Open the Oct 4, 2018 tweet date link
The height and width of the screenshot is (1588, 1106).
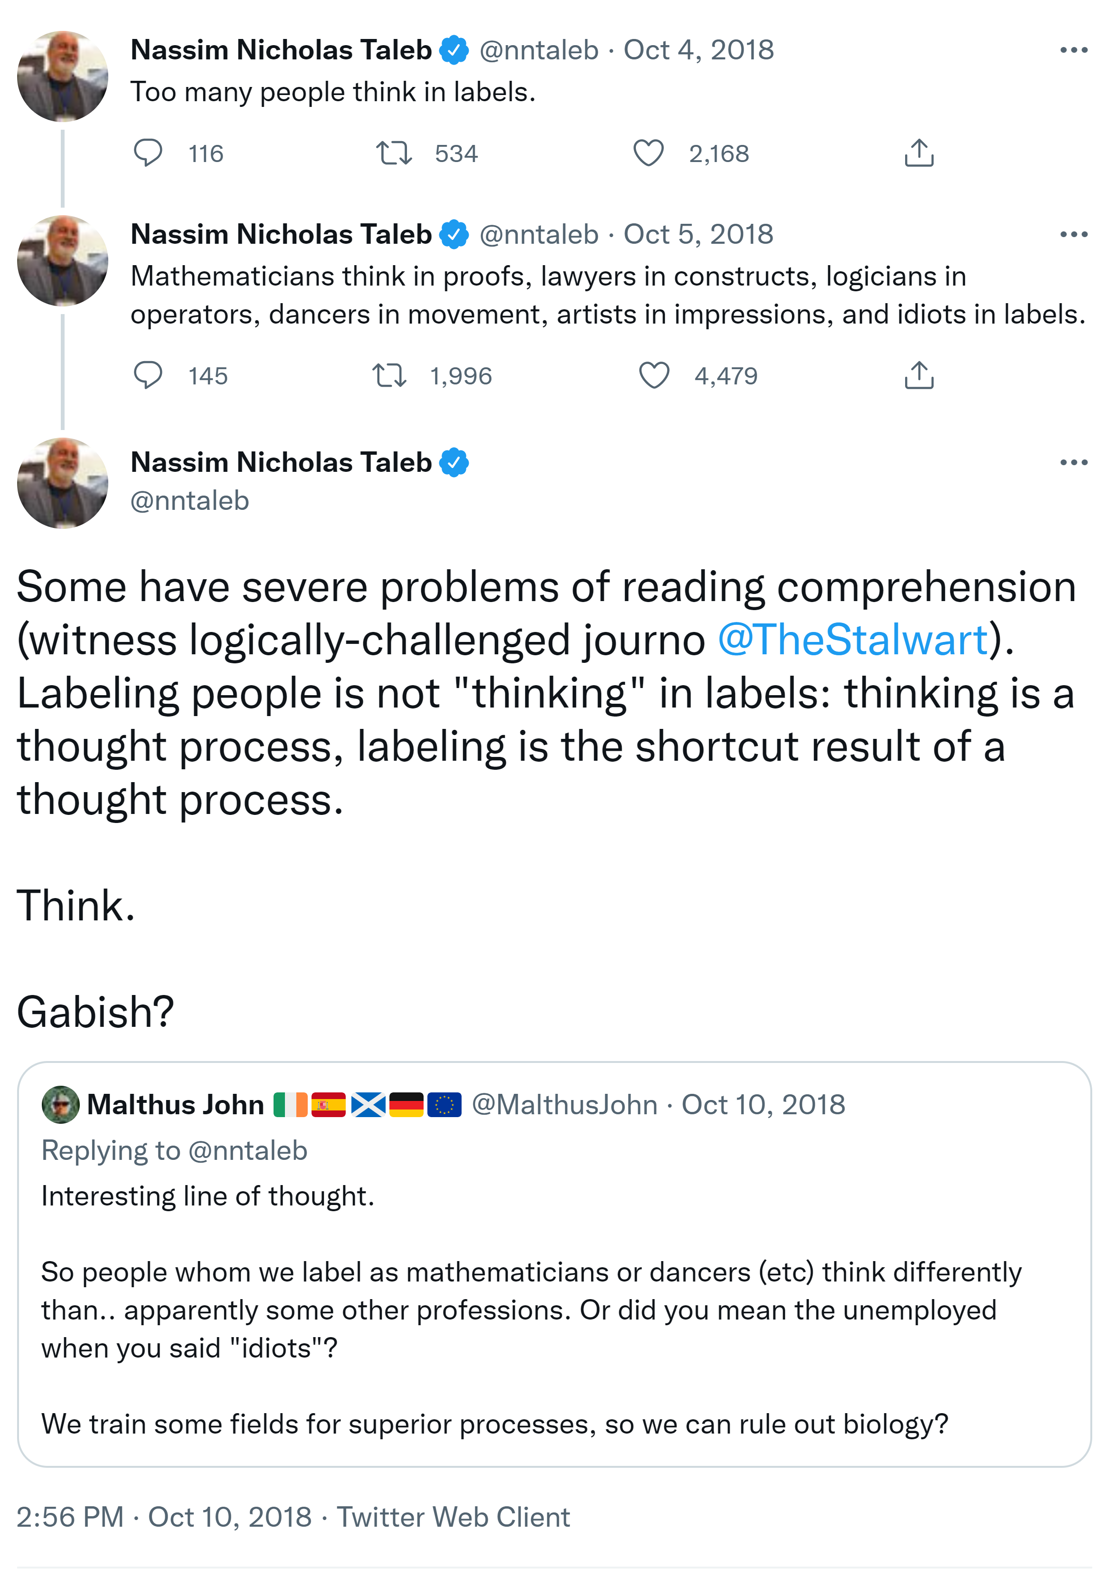[698, 50]
